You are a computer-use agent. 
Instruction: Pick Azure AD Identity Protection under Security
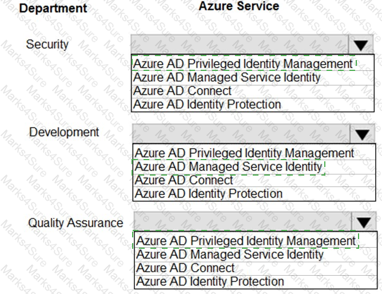(252, 105)
